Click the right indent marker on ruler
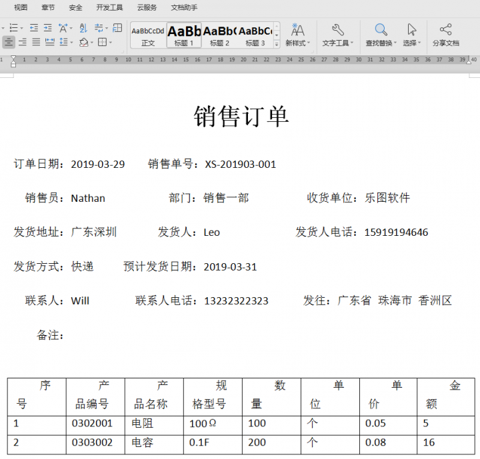This screenshot has width=480, height=459. click(469, 61)
